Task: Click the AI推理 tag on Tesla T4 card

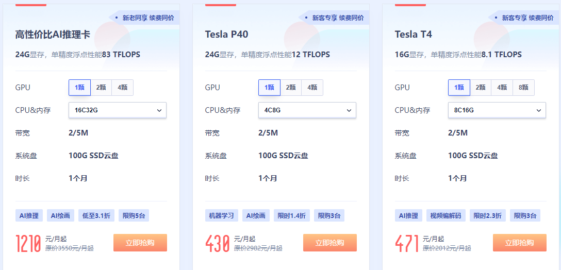Action: [x=408, y=216]
